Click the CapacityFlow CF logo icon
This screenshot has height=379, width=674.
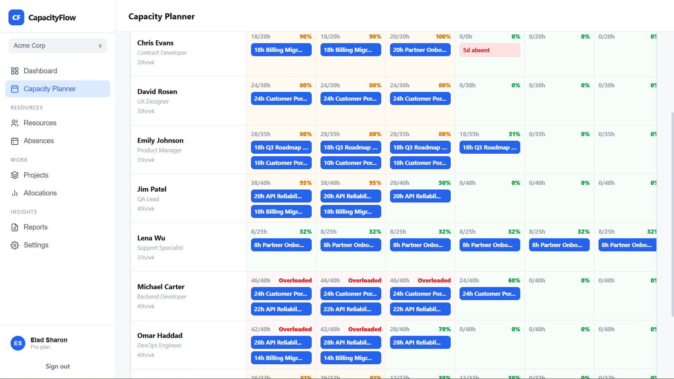click(16, 17)
